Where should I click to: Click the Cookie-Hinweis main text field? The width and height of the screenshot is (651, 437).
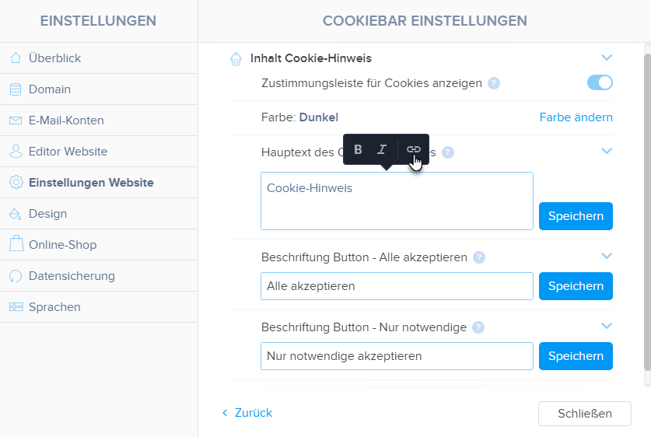(x=397, y=201)
